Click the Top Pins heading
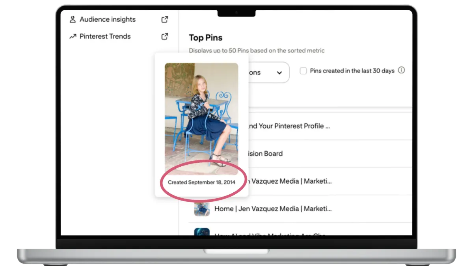Viewport: 473px width, 266px height. [206, 38]
